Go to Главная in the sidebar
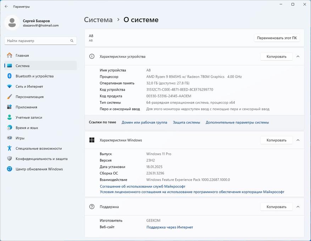The image size is (311, 241). pyautogui.click(x=22, y=56)
